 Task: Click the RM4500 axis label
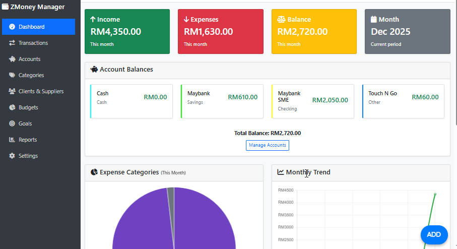click(x=286, y=190)
